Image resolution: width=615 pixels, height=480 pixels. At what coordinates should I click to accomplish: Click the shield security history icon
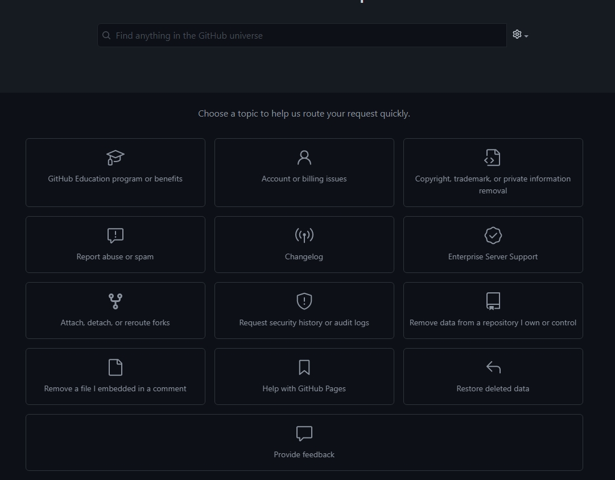(x=304, y=301)
